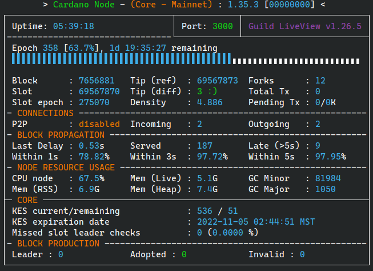Click the epoch progress bar
This screenshot has height=271, width=373.
[x=186, y=59]
